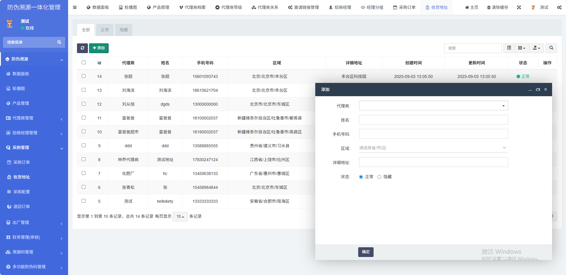This screenshot has width=566, height=275.
Task: Click 清除缓存 trash icon item
Action: pos(498,7)
